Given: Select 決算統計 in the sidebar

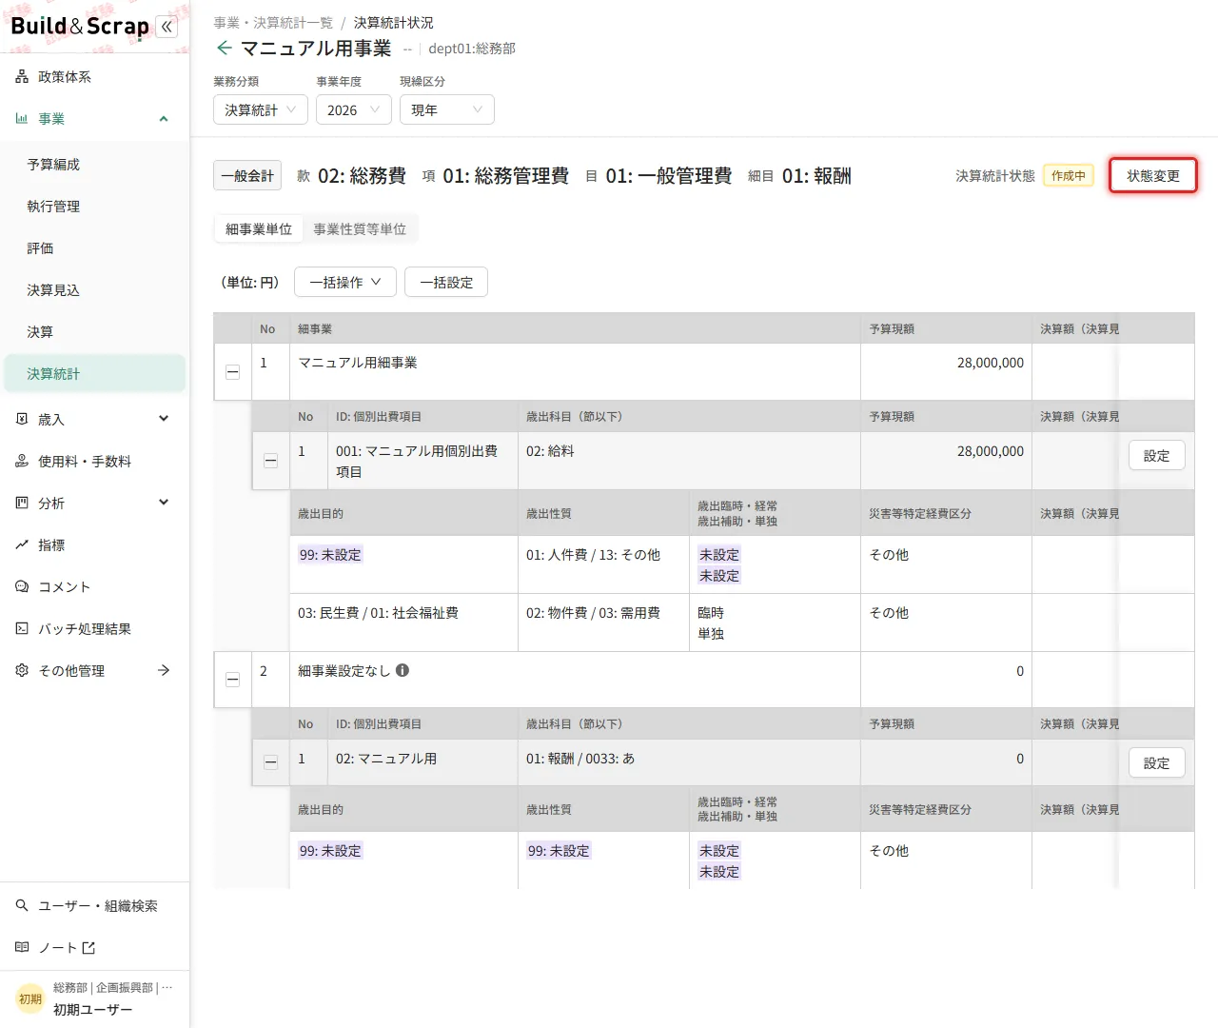Looking at the screenshot, I should click(94, 374).
